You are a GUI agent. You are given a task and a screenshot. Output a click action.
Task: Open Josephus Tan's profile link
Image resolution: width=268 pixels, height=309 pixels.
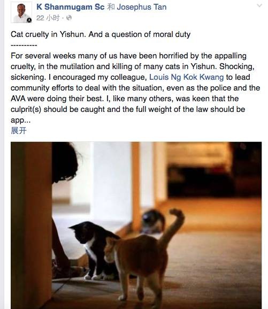click(x=142, y=7)
